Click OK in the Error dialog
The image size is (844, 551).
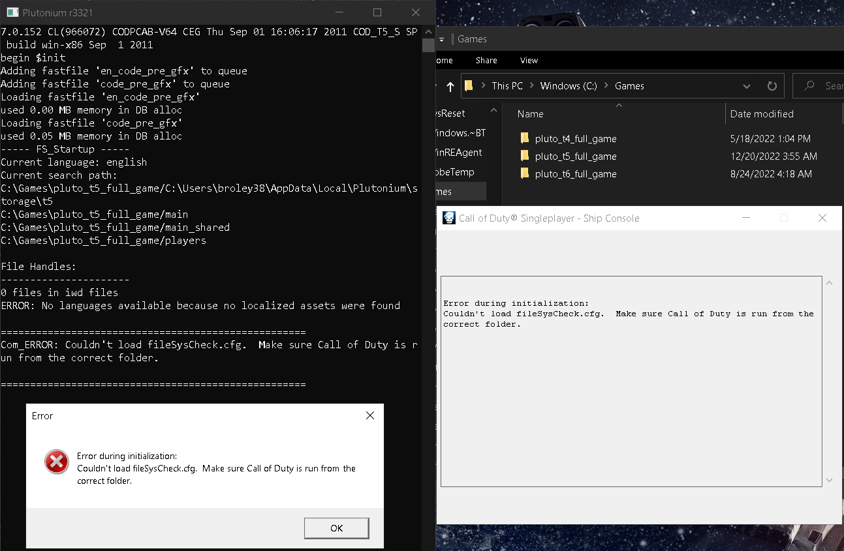[x=336, y=528]
